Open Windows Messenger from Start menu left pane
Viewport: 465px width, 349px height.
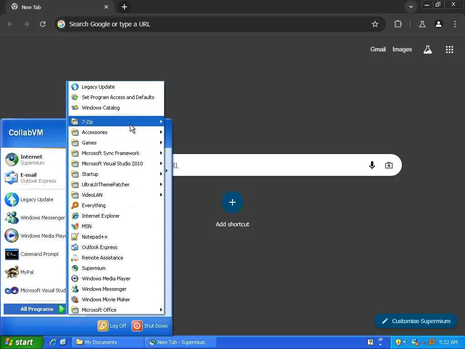coord(34,218)
